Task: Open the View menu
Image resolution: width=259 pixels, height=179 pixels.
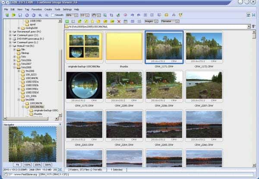Action: tap(20, 9)
